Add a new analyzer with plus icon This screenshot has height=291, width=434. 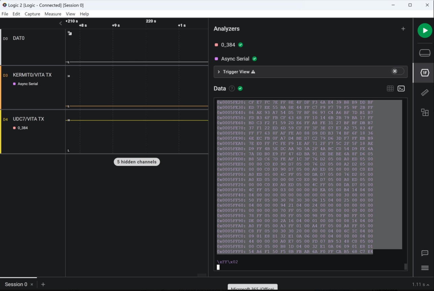point(403,29)
